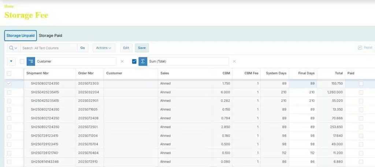Click the Save button
This screenshot has height=167, width=375.
[142, 48]
